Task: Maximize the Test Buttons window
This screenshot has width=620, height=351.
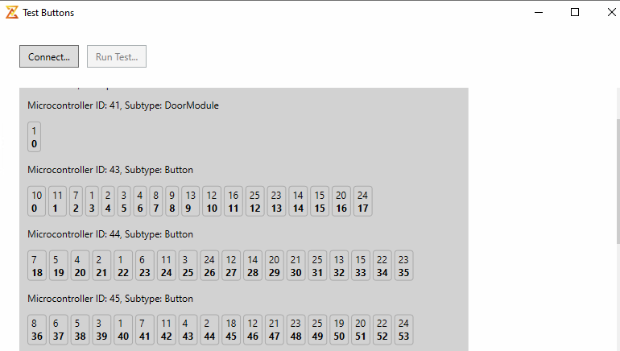Action: (575, 12)
